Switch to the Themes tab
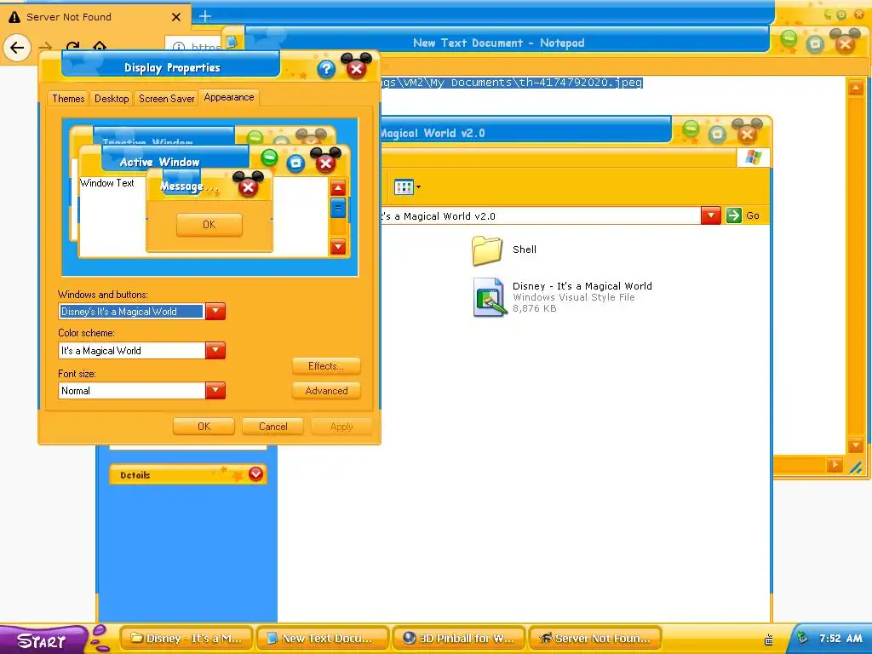The width and height of the screenshot is (872, 654). [x=68, y=99]
